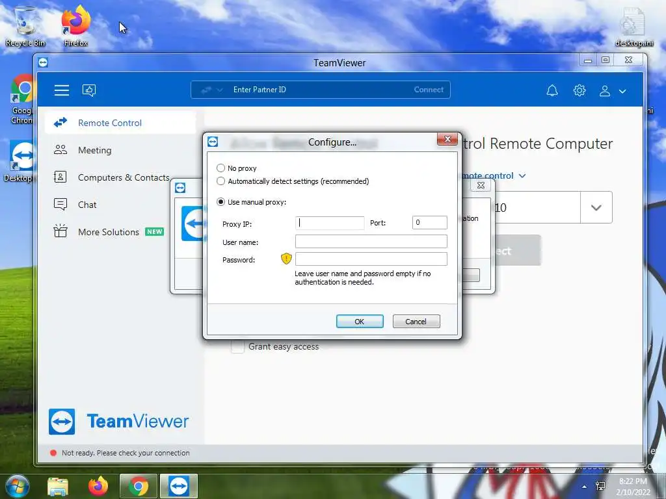Click the Proxy IP field
This screenshot has width=666, height=499.
[x=330, y=223]
